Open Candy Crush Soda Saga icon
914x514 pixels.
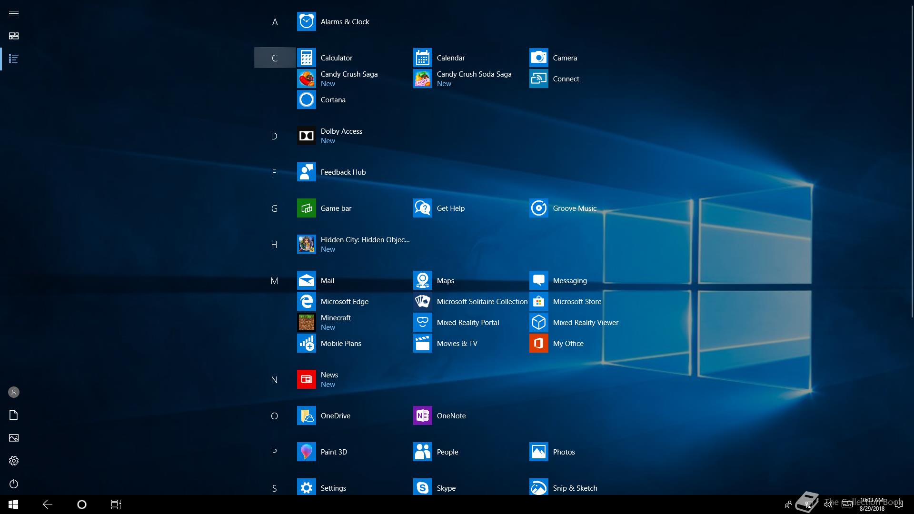click(422, 79)
